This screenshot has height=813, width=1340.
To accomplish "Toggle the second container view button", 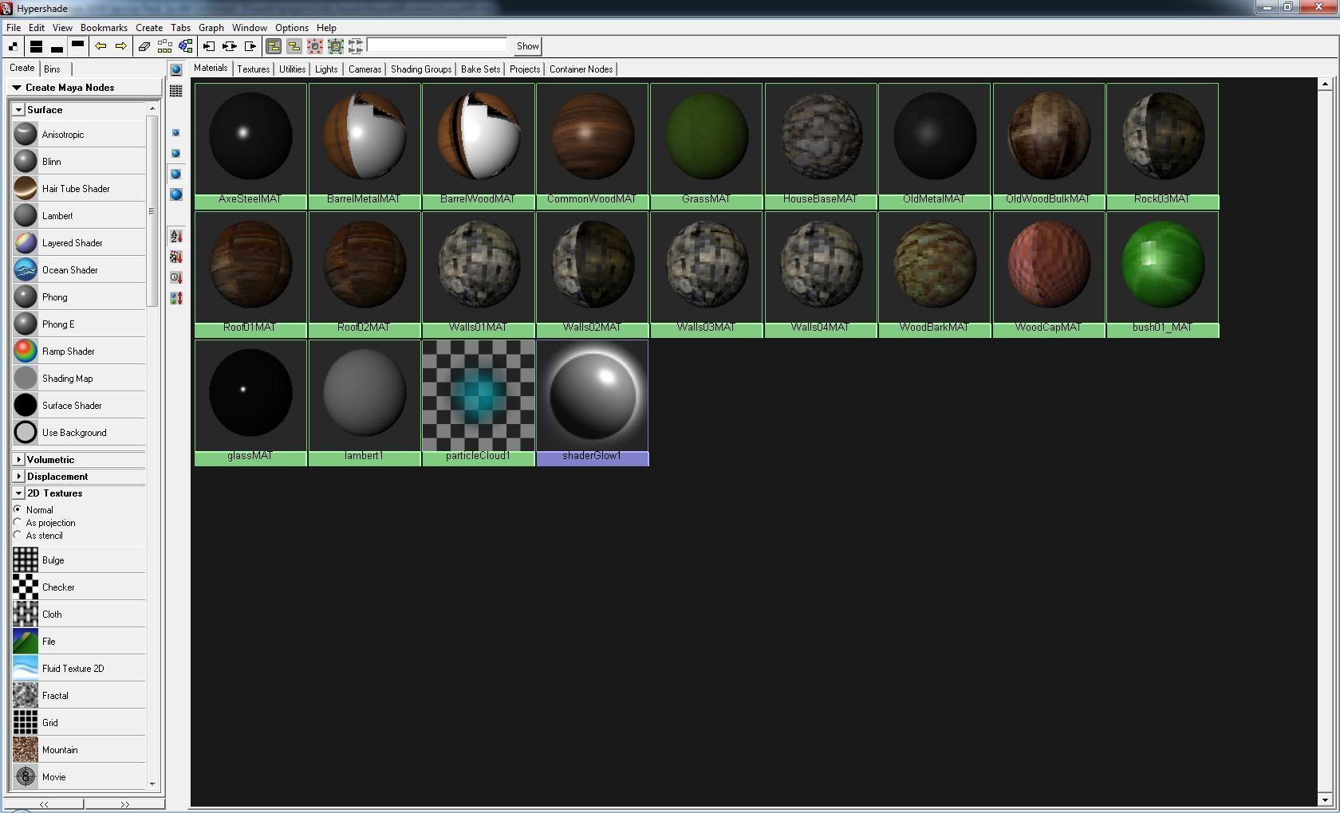I will tap(294, 46).
